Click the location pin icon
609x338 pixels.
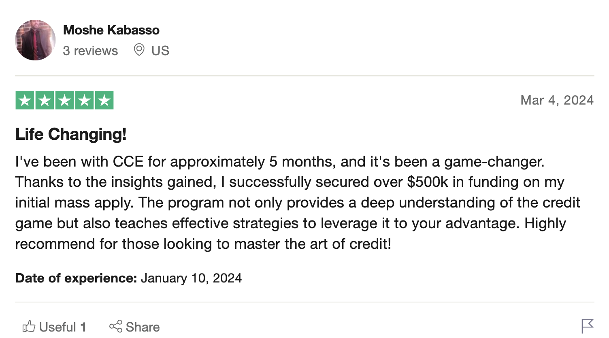pyautogui.click(x=139, y=50)
